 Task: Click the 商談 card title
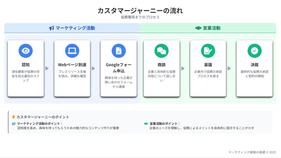pyautogui.click(x=161, y=65)
